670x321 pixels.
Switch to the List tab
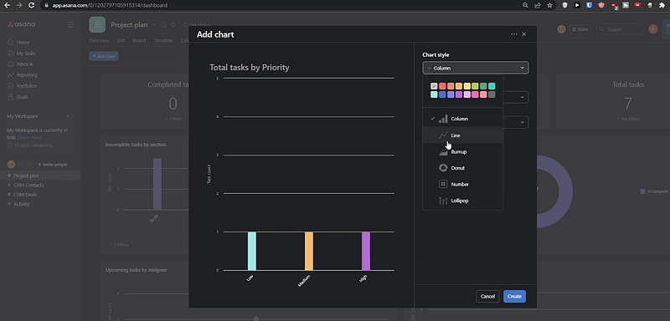pyautogui.click(x=121, y=40)
